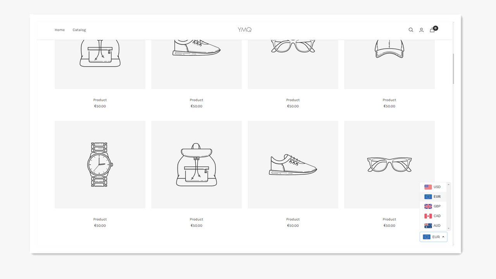This screenshot has height=279, width=496.
Task: Click Product title under second-row glasses
Action: pyautogui.click(x=389, y=219)
